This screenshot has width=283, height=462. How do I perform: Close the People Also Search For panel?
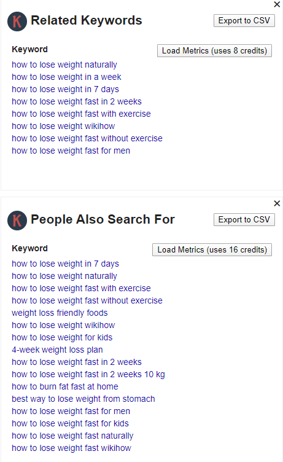pyautogui.click(x=277, y=203)
